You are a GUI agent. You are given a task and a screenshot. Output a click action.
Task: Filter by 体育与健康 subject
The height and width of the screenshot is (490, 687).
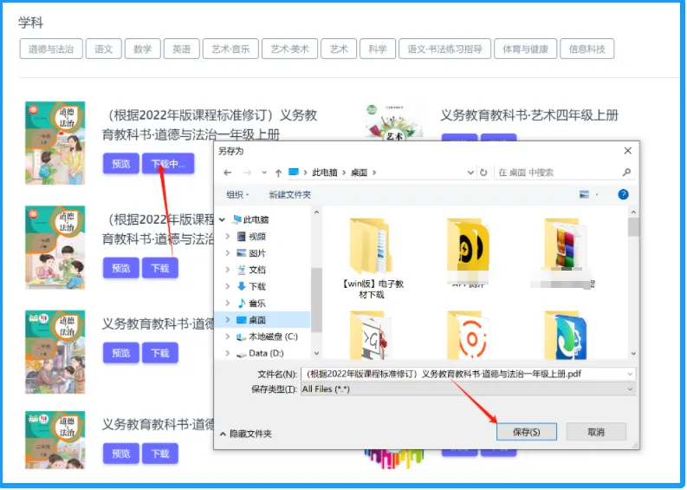[x=525, y=49]
